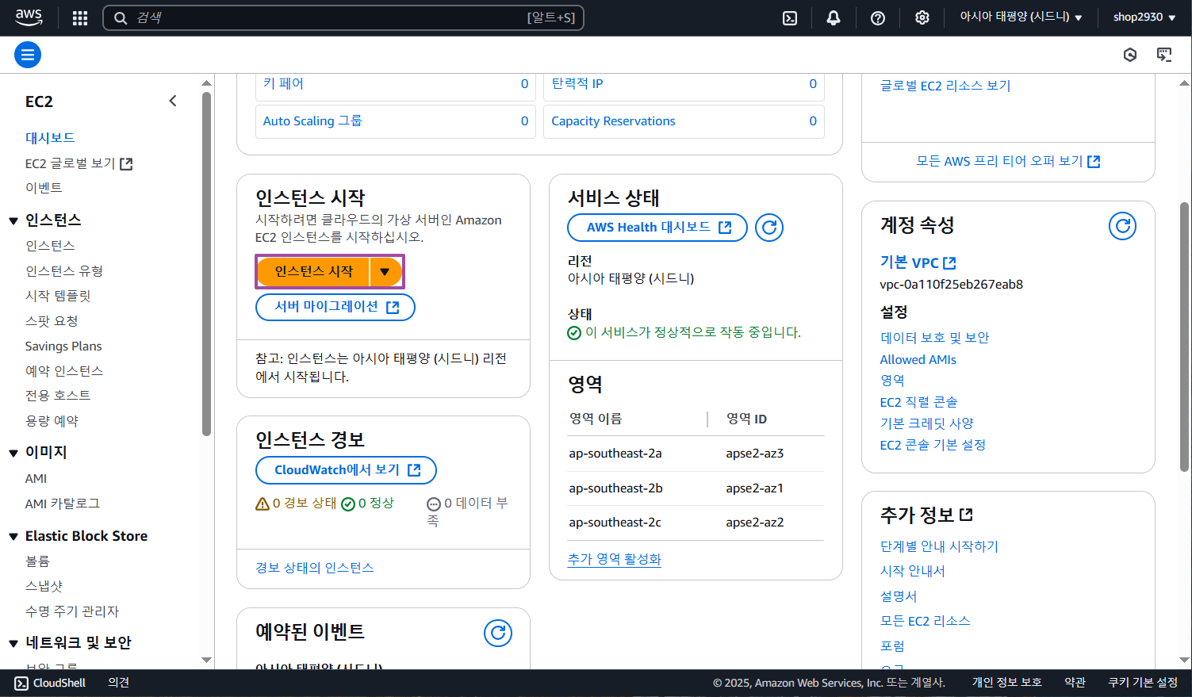Screen dimensions: 1192x697
Task: Open the shop2930 account menu
Action: pos(1144,17)
